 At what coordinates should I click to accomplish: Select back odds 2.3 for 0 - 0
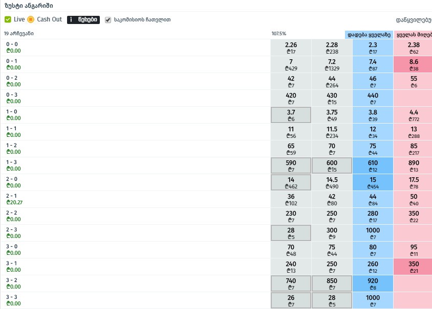pos(373,47)
